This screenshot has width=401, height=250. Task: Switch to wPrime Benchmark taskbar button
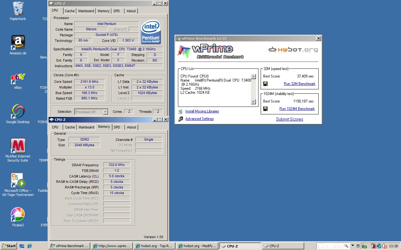70,246
